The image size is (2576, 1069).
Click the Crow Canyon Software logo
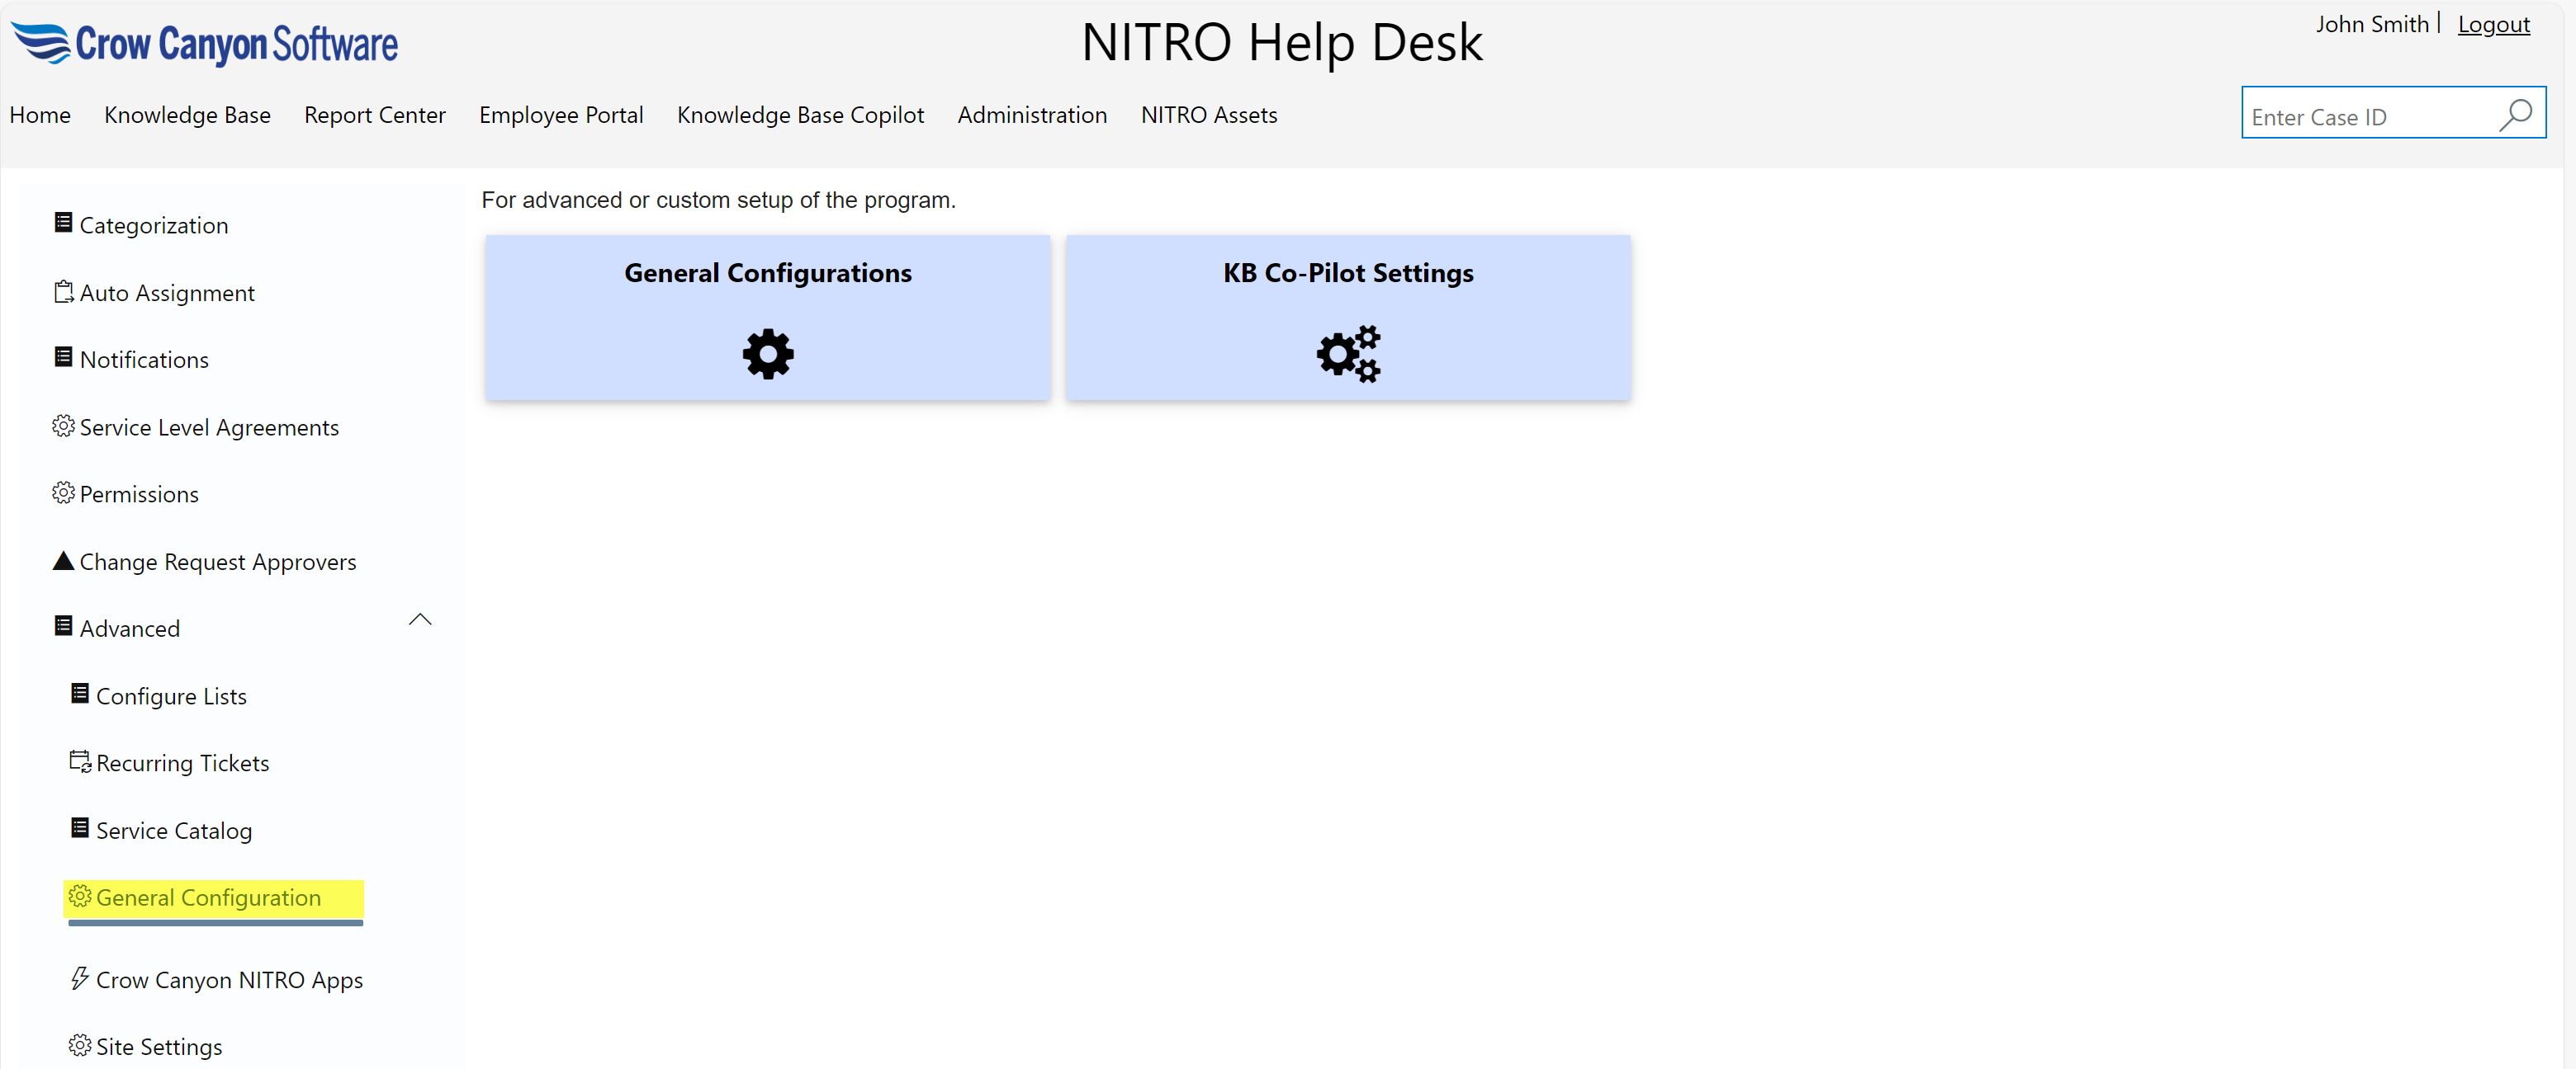[205, 43]
